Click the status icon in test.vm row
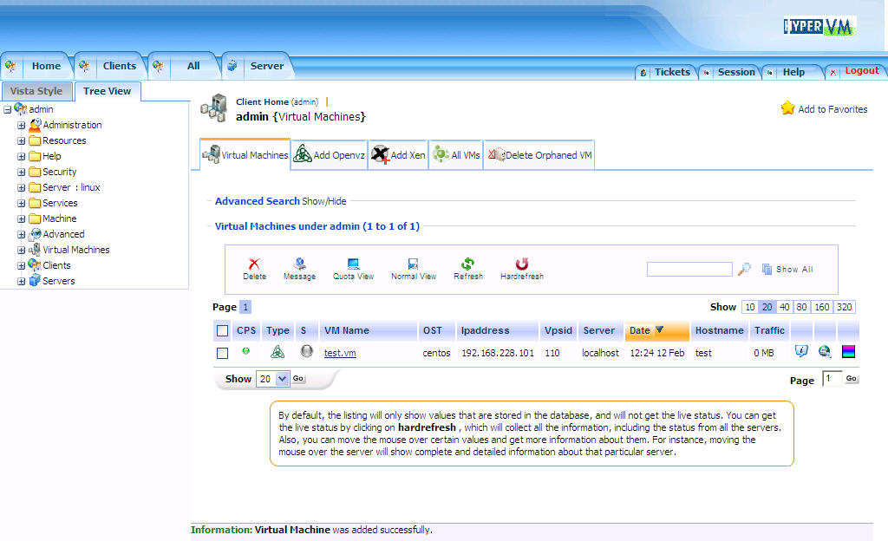This screenshot has height=541, width=888. 306,352
